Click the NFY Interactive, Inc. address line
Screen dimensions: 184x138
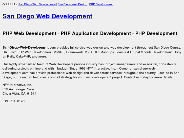[x=17, y=85]
